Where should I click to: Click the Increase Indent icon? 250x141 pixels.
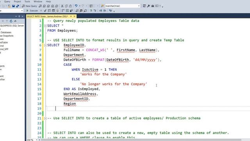pyautogui.click(x=105, y=11)
